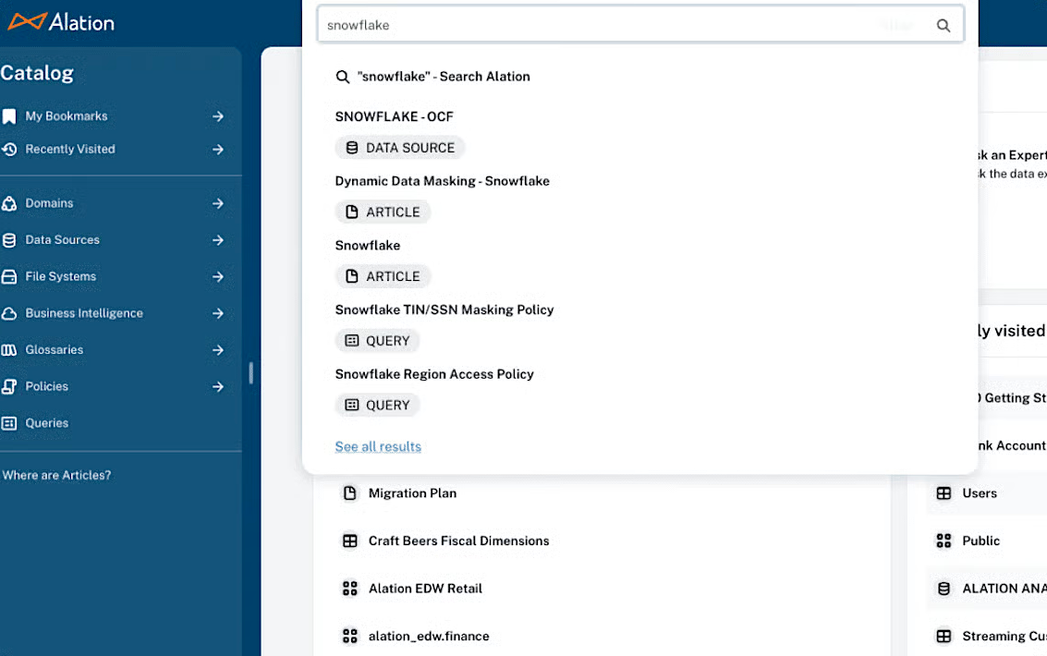1047x656 pixels.
Task: Open the SNOWFLAKE - OCF result
Action: pos(394,116)
